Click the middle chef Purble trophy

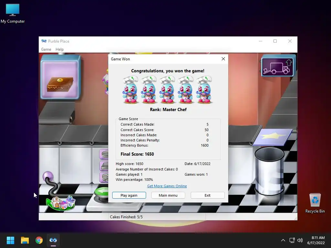(167, 90)
